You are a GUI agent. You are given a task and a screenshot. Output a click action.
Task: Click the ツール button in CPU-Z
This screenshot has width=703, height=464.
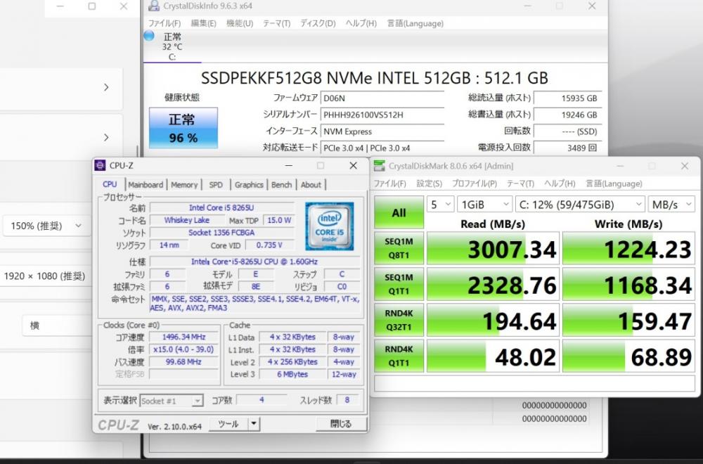point(228,424)
